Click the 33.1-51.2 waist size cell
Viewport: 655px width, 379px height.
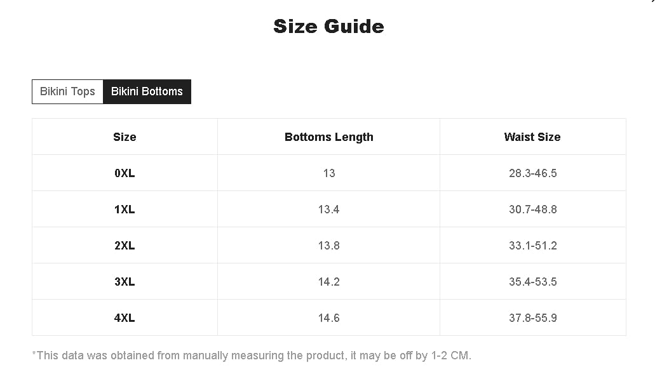click(532, 246)
